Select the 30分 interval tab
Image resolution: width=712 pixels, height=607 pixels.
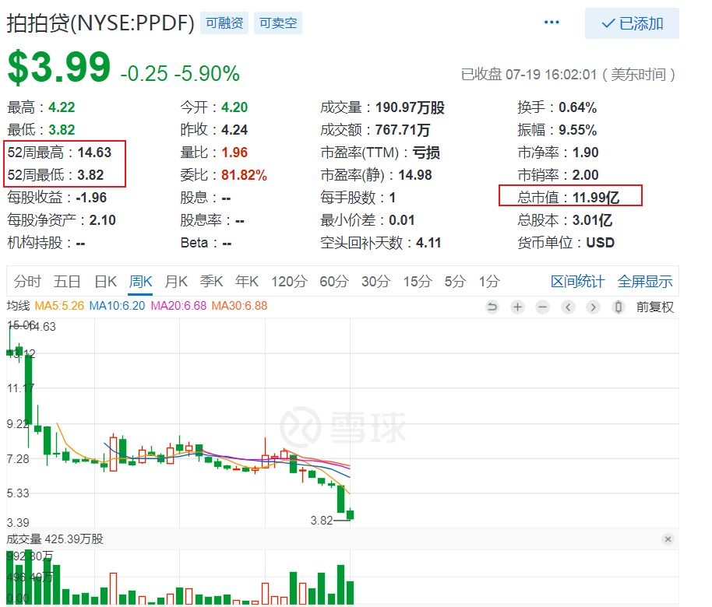click(x=375, y=282)
